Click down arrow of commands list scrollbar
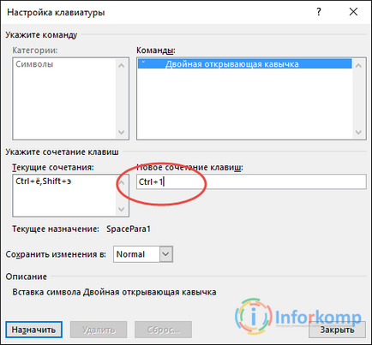The height and width of the screenshot is (345, 372). pos(358,133)
